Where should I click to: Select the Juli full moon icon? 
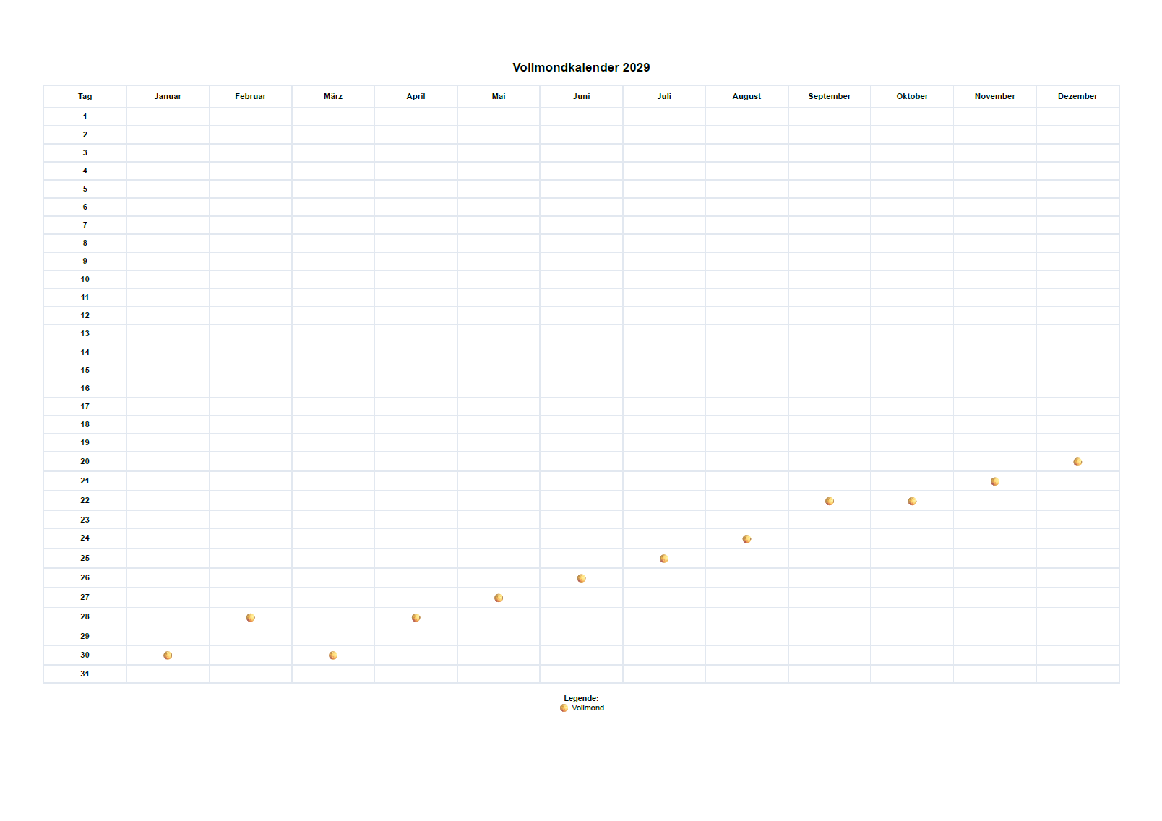pyautogui.click(x=664, y=559)
